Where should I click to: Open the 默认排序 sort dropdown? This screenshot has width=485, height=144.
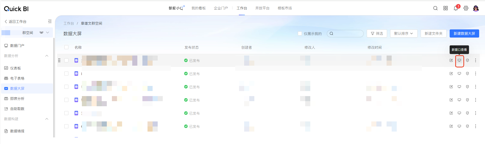pos(404,33)
